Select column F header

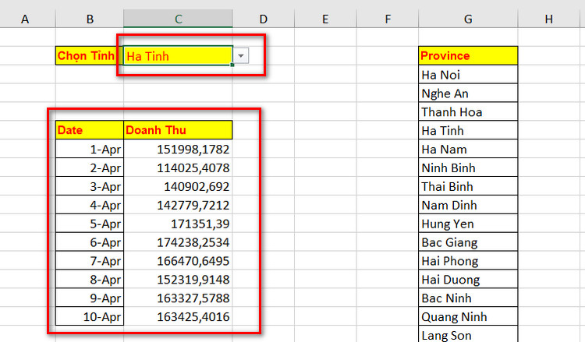click(388, 19)
